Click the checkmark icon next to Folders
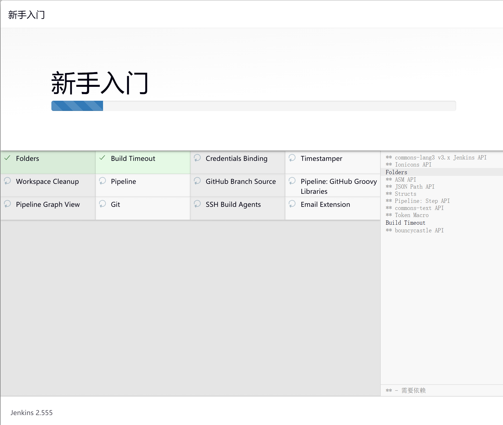 (8, 158)
